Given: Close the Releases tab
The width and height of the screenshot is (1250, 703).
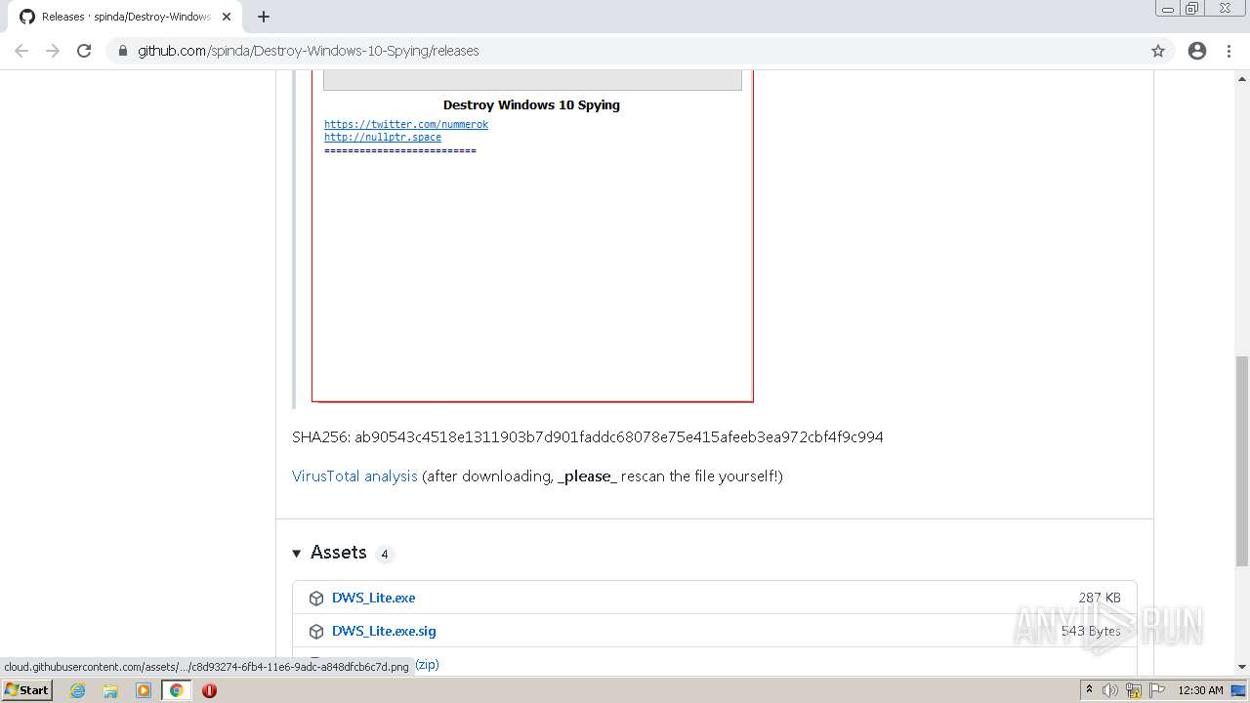Looking at the screenshot, I should pos(227,17).
